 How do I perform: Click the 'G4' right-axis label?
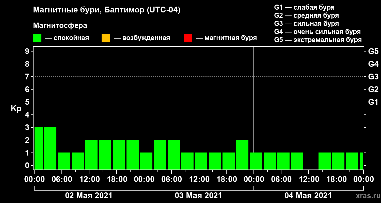coord(373,64)
